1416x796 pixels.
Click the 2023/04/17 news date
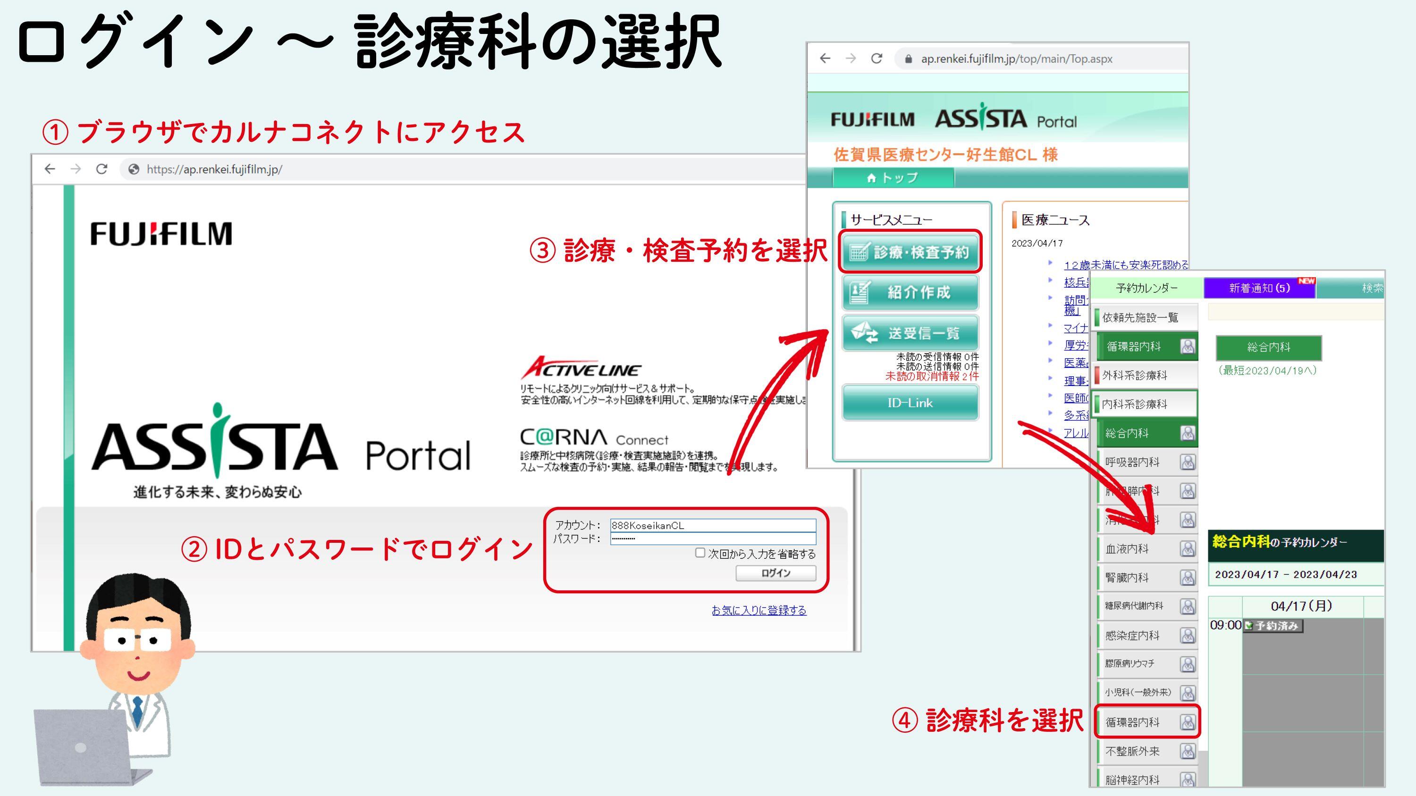tap(1037, 243)
